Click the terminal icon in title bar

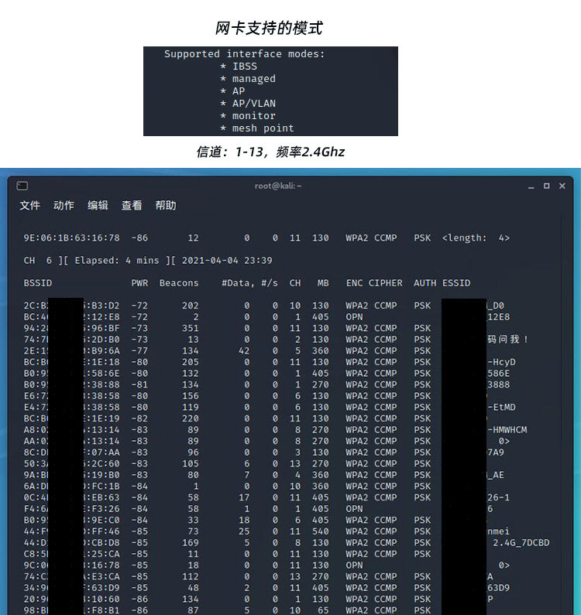pyautogui.click(x=22, y=186)
